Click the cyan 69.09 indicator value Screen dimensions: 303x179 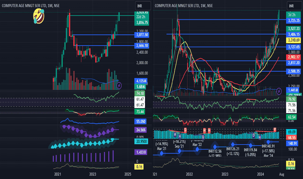pos(292,132)
